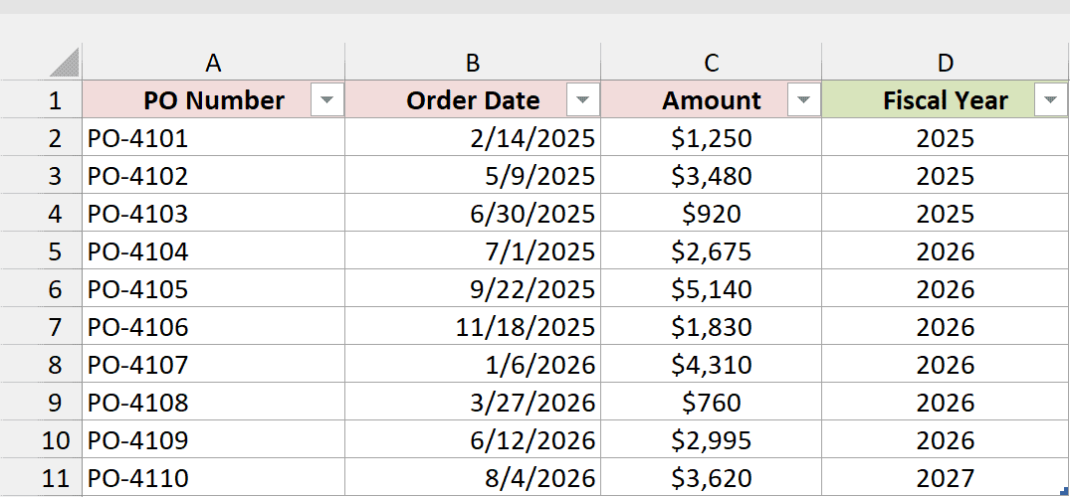Select column D header
Screen dimensions: 1070x497
coord(946,63)
